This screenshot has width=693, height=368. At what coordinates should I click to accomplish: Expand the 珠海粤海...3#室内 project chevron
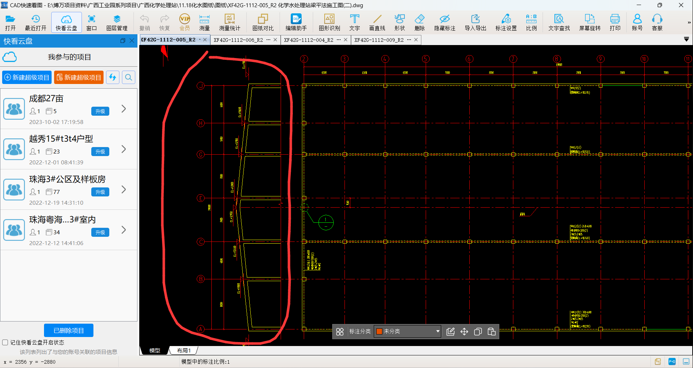(x=124, y=230)
